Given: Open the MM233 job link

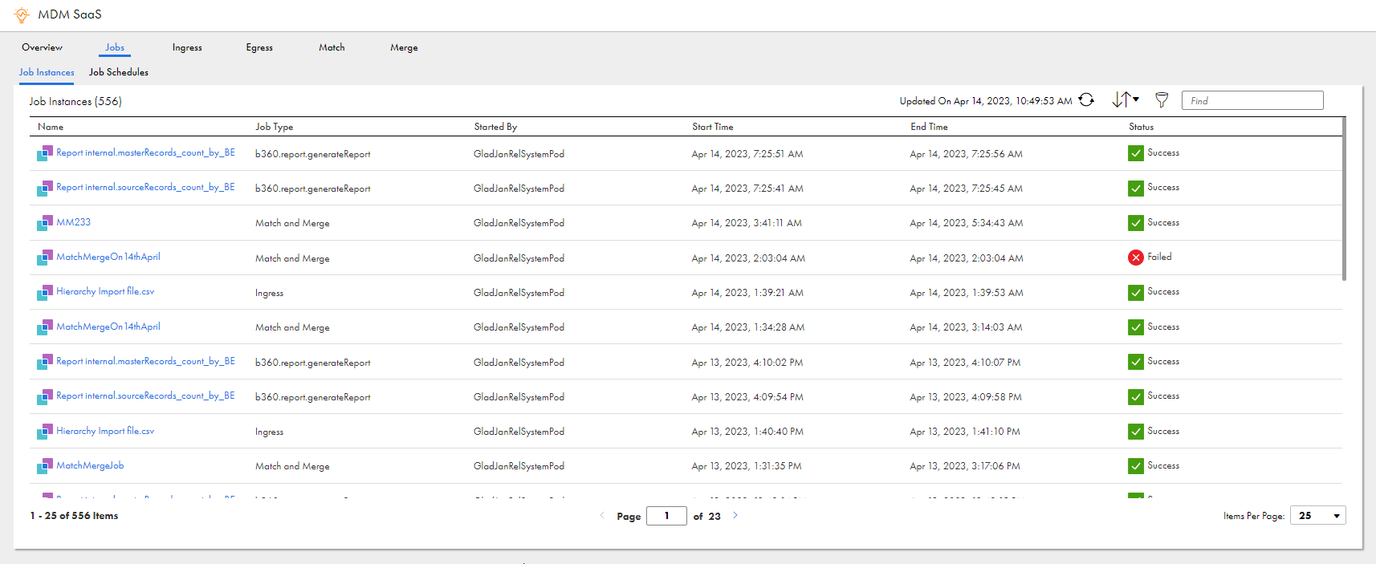Looking at the screenshot, I should click(73, 222).
